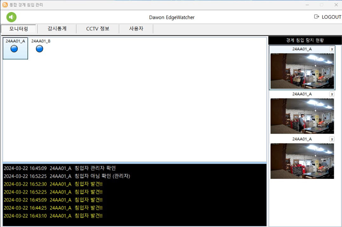This screenshot has height=227, width=342.
Task: Switch to the 모니터링 tab
Action: (19, 29)
